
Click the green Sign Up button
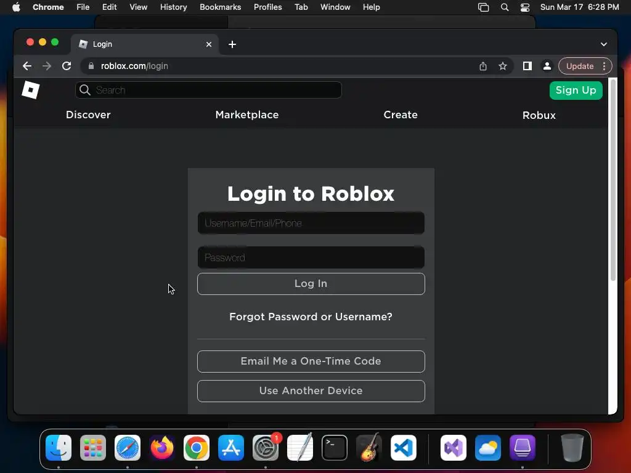click(576, 90)
